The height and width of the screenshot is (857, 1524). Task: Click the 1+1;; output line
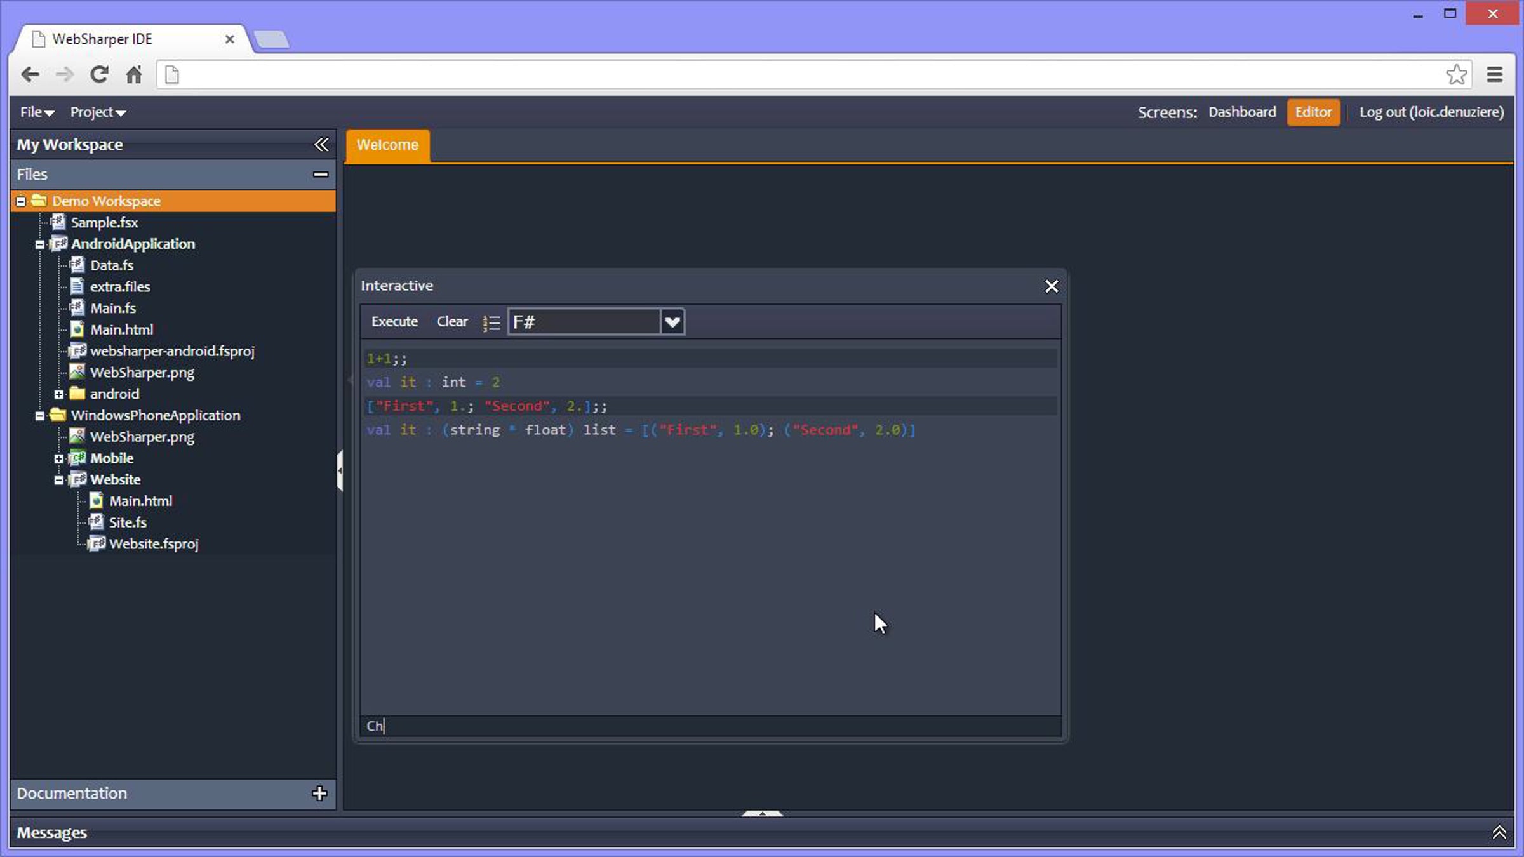point(711,359)
